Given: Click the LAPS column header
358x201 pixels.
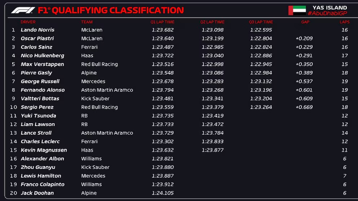Looking at the screenshot, I should point(345,22).
